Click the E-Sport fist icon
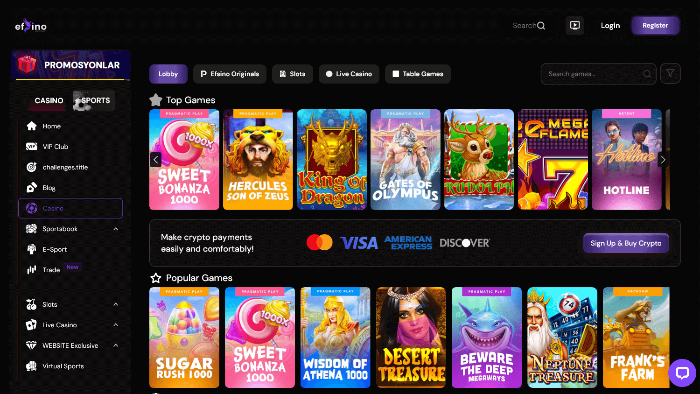 (x=32, y=249)
